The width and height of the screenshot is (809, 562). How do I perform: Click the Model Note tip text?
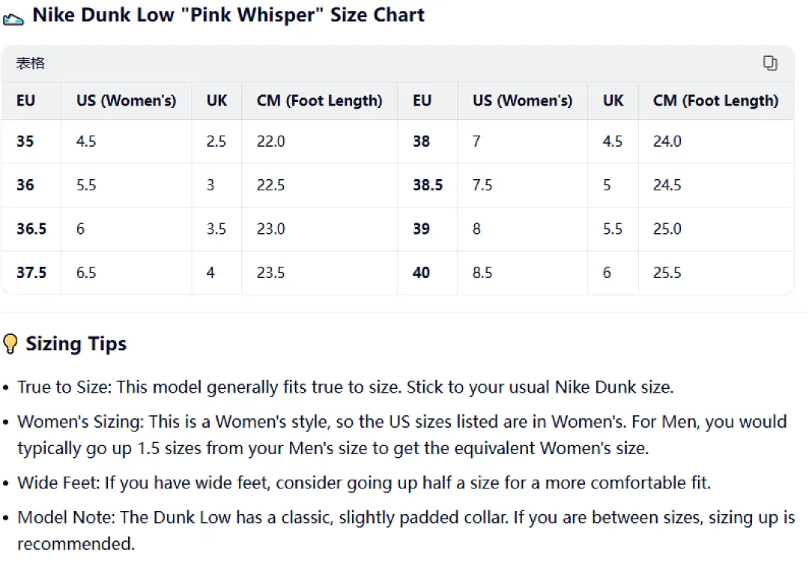(x=407, y=530)
